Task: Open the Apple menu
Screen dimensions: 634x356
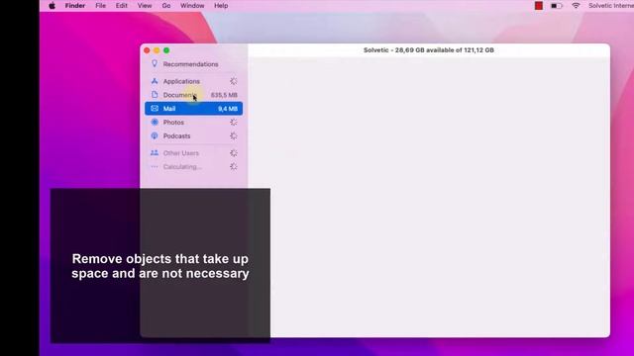Action: coord(53,6)
